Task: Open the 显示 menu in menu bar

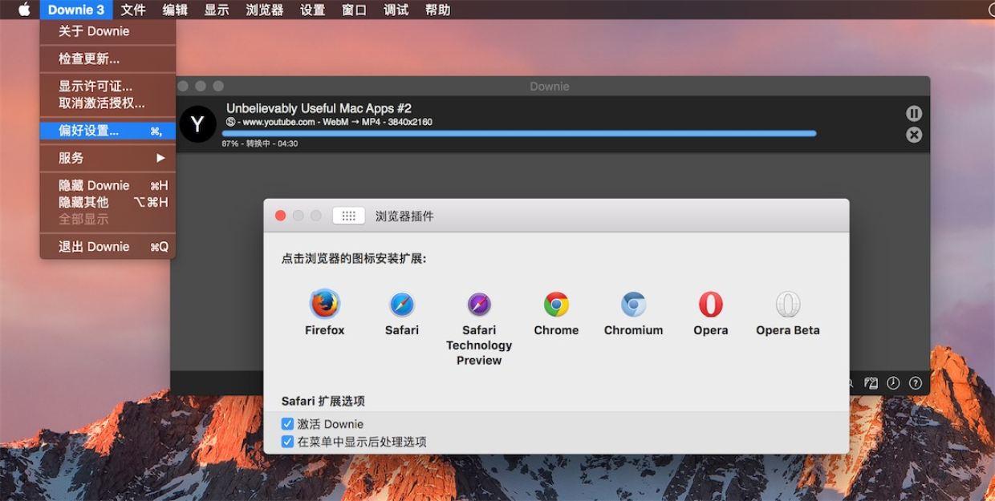Action: coord(217,10)
